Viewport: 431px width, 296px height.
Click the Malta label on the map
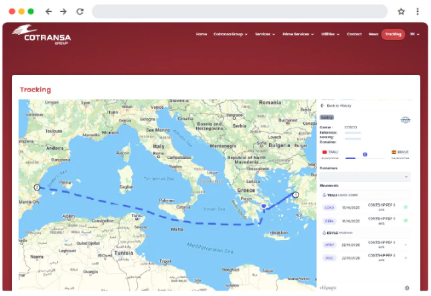point(177,229)
